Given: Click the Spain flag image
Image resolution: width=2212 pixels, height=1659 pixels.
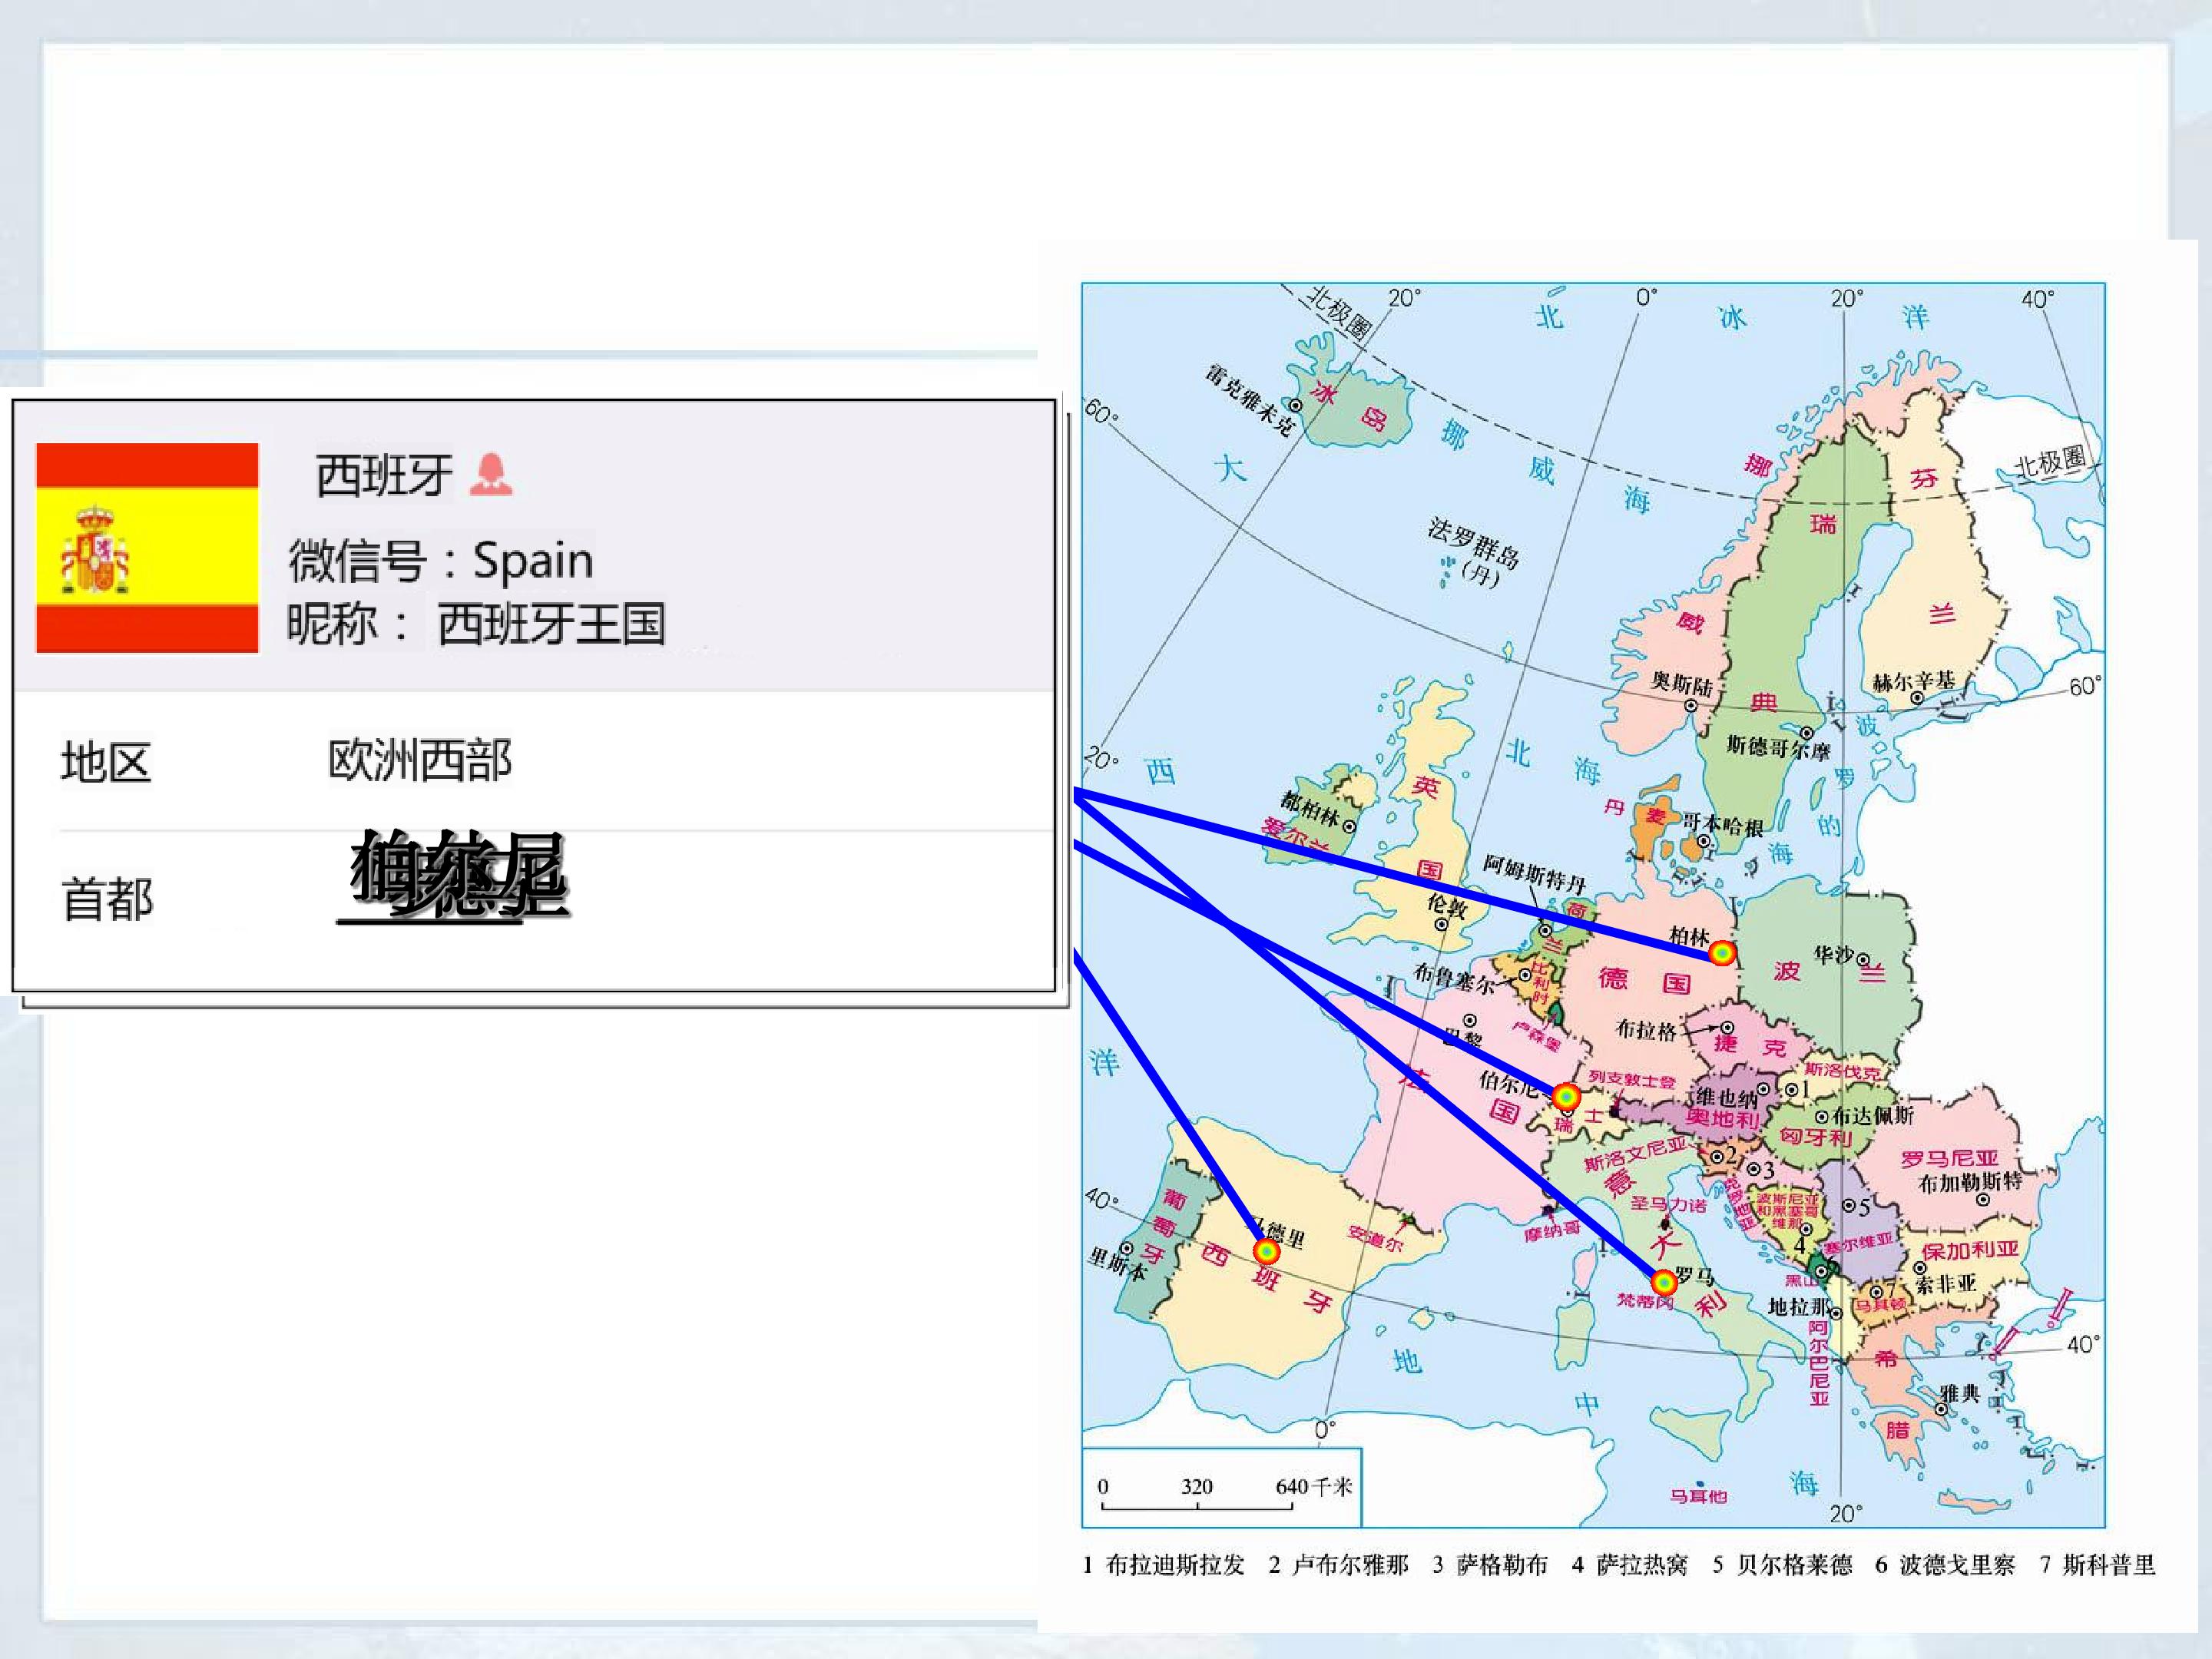Looking at the screenshot, I should click(x=147, y=548).
